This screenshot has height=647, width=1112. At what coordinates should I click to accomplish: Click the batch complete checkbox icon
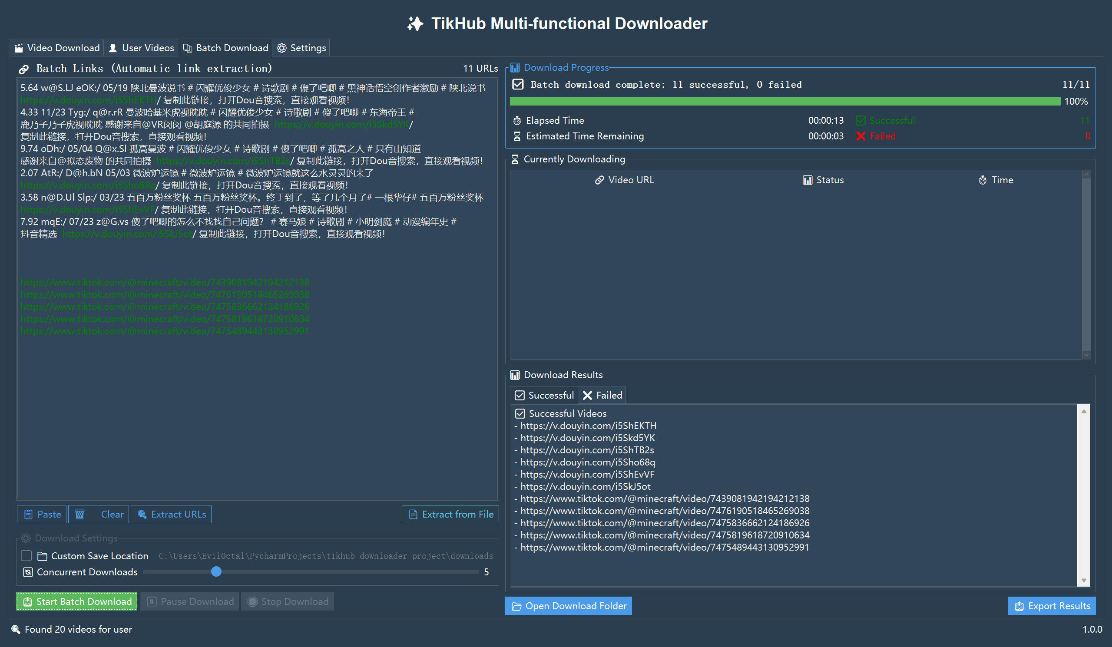point(518,84)
